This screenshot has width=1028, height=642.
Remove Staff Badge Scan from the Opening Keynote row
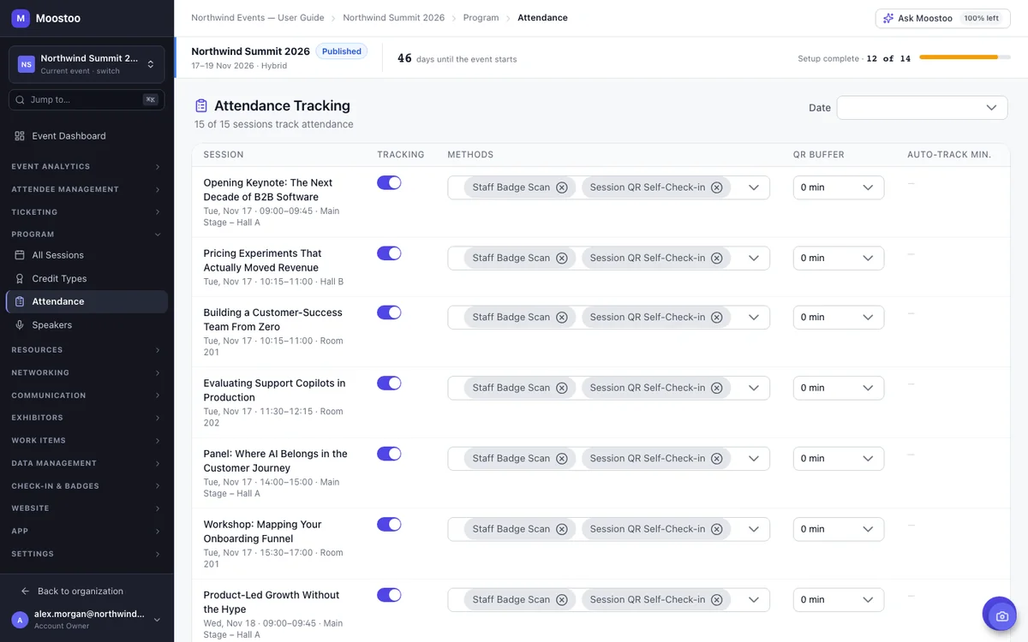562,187
